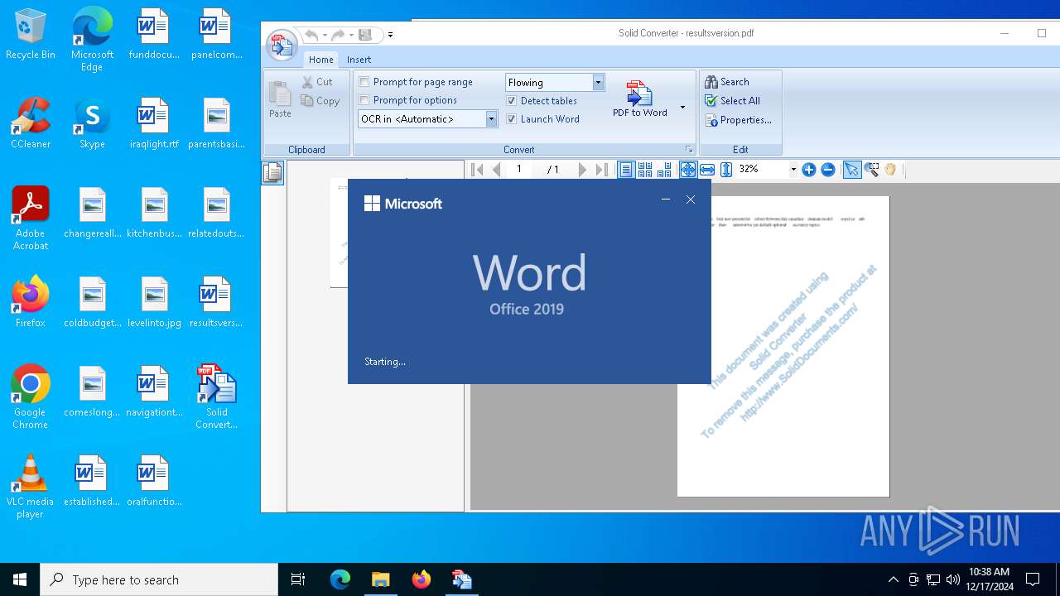Click the current page number field
1060x596 pixels.
[x=519, y=170]
